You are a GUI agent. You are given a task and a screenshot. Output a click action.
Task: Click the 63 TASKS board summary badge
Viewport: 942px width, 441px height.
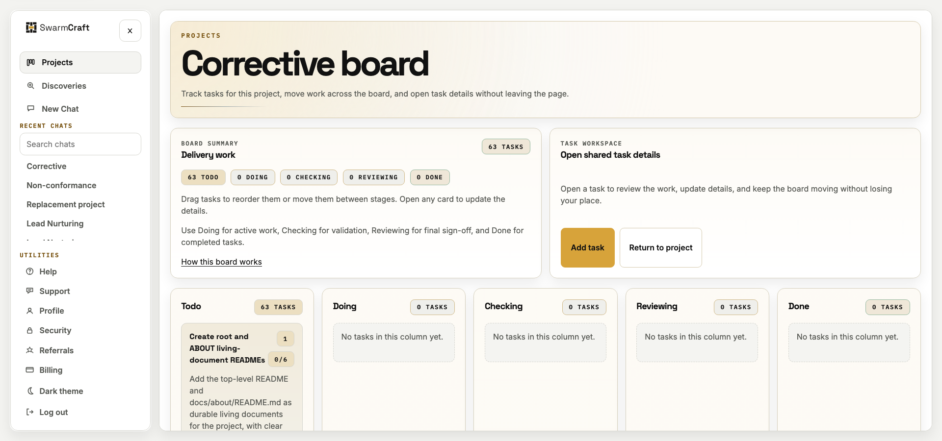click(x=506, y=147)
